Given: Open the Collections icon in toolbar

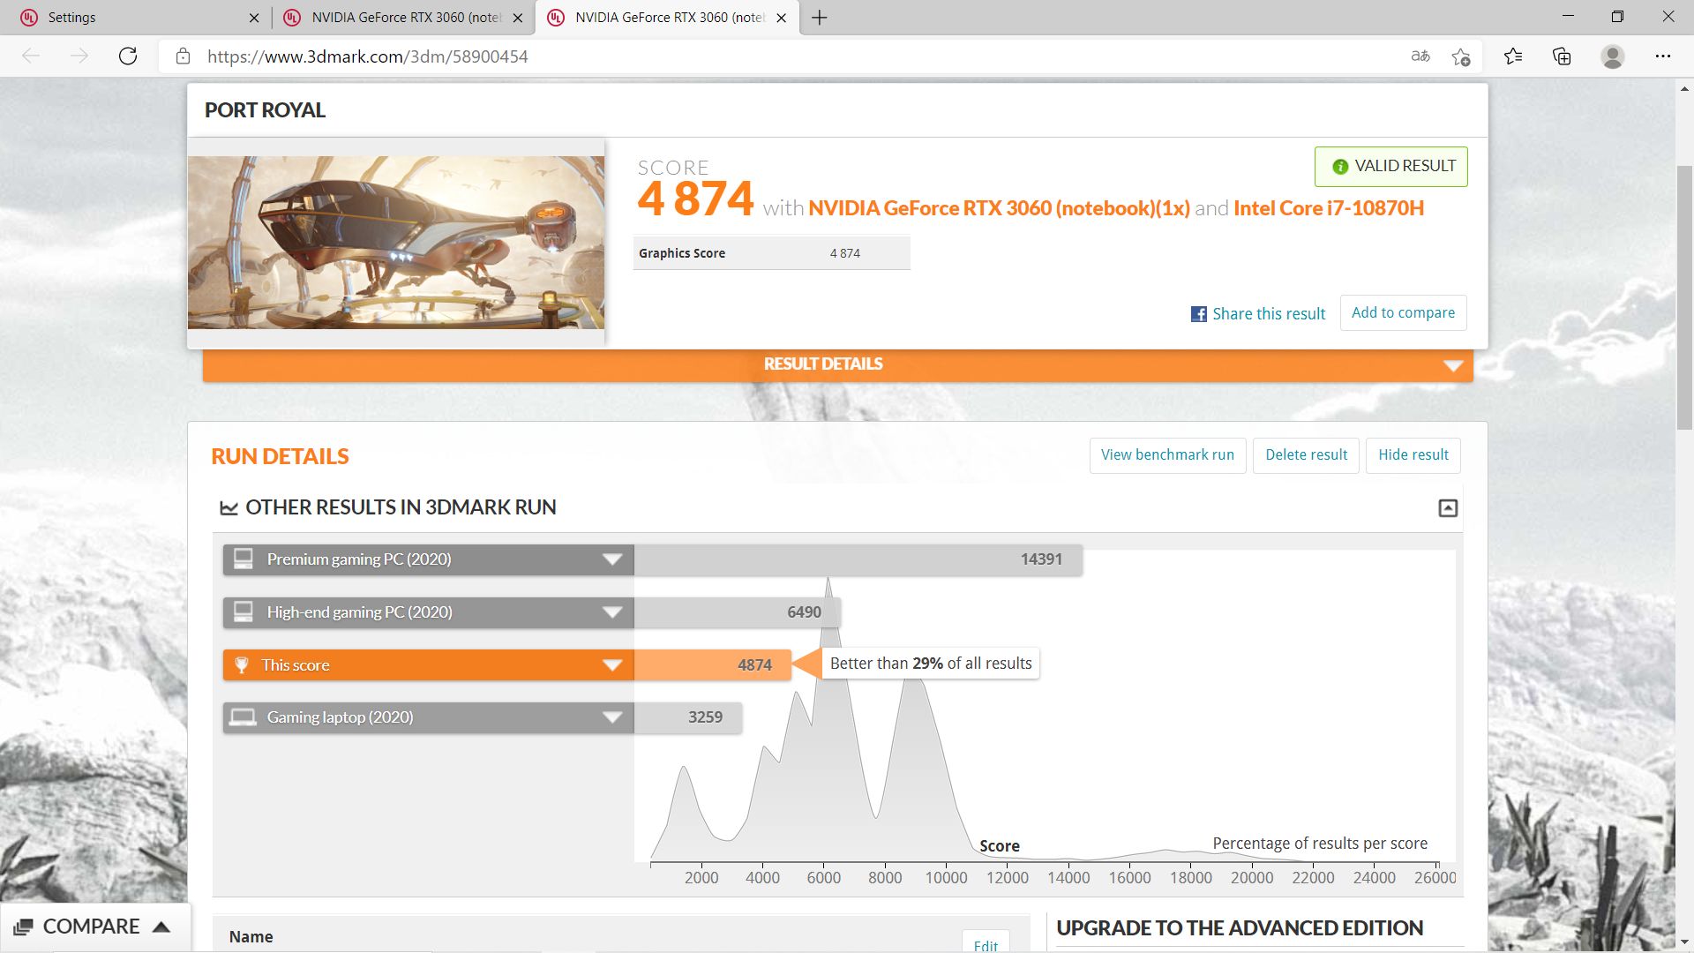Looking at the screenshot, I should point(1562,56).
